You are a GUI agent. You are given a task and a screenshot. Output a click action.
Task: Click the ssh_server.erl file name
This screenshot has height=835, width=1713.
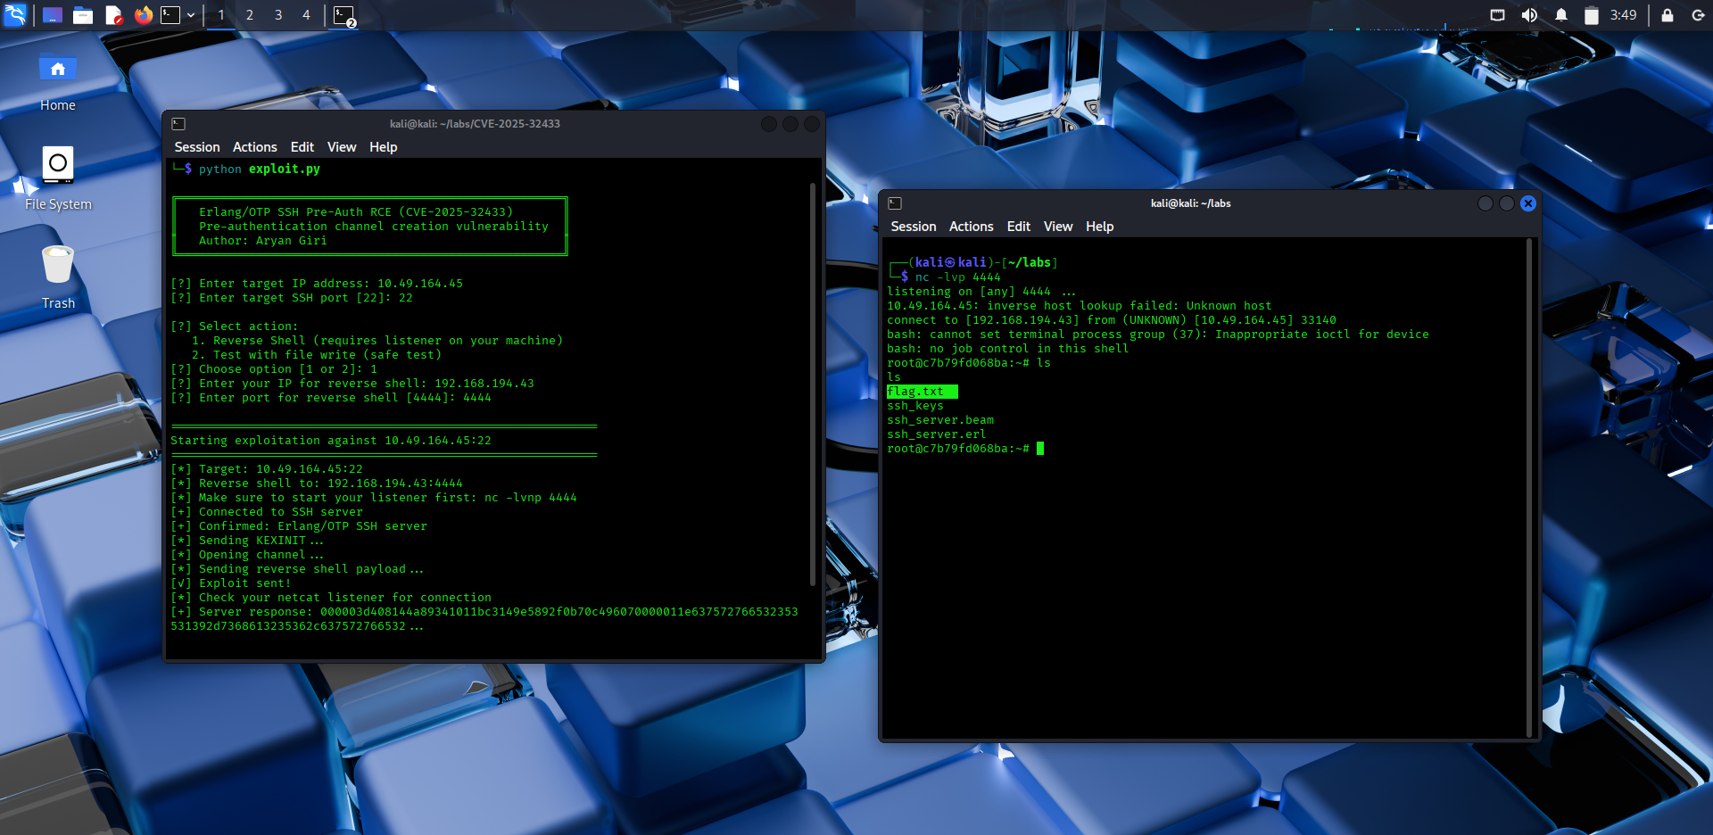click(x=937, y=434)
